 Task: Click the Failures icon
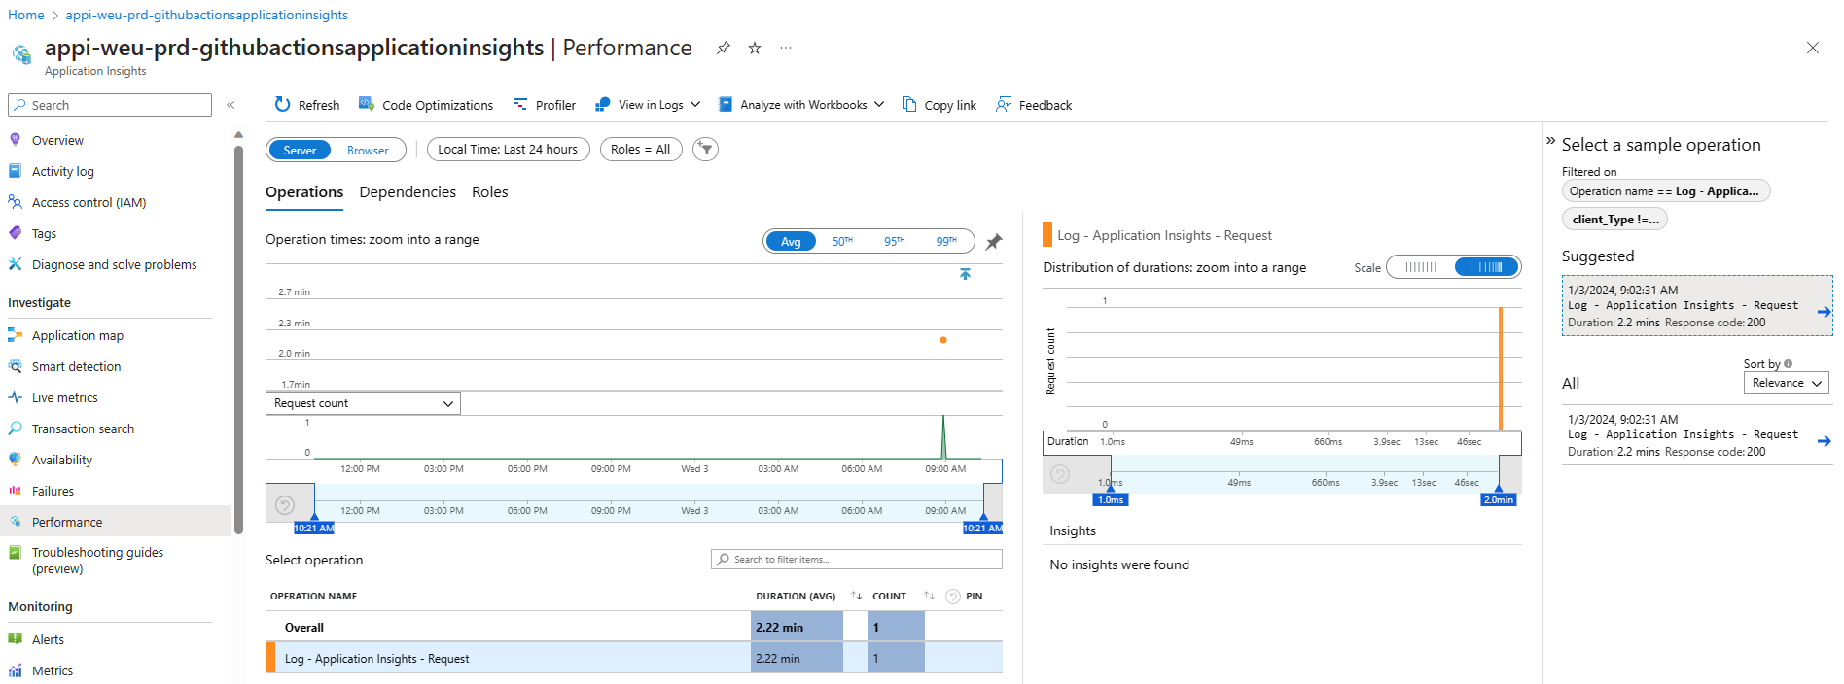(x=15, y=491)
